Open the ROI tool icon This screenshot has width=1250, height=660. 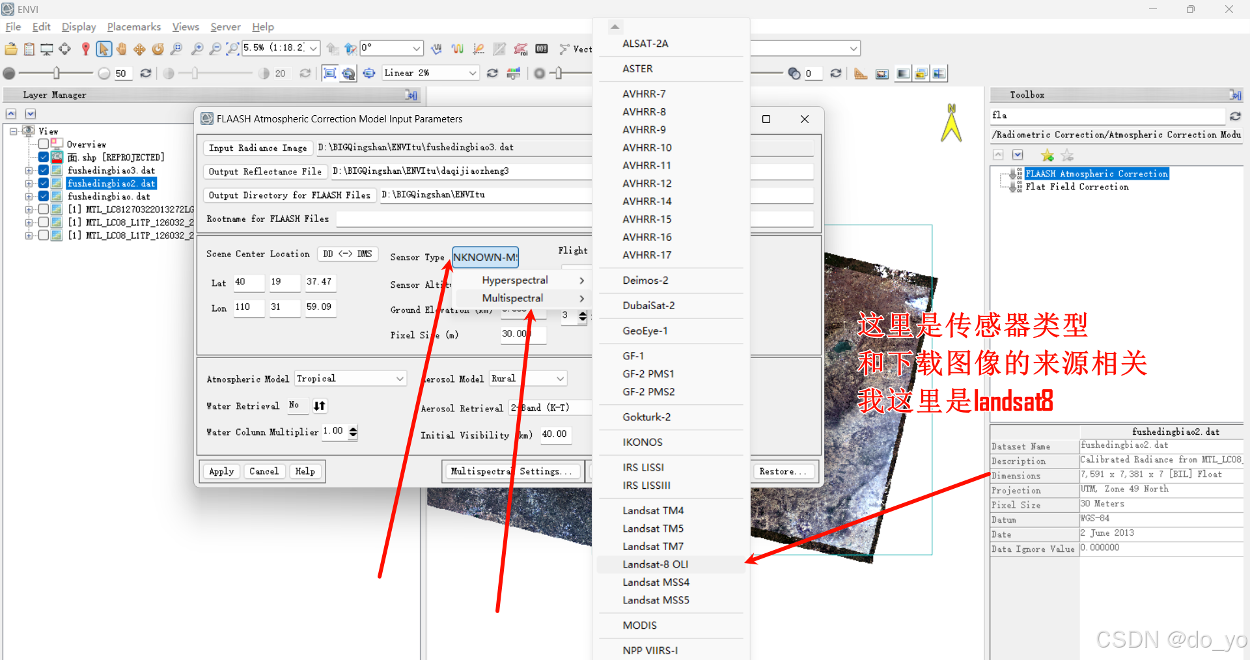[x=521, y=49]
